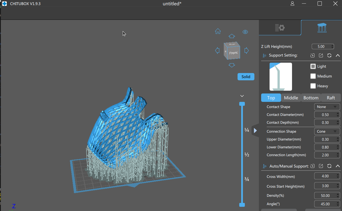Collapse the Support Setting section

(338, 55)
